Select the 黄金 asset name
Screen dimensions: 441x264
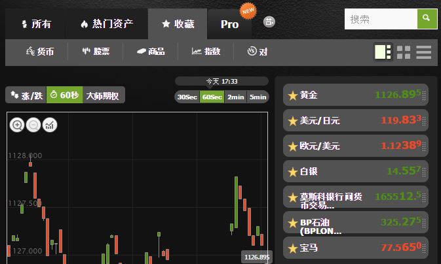click(x=309, y=95)
